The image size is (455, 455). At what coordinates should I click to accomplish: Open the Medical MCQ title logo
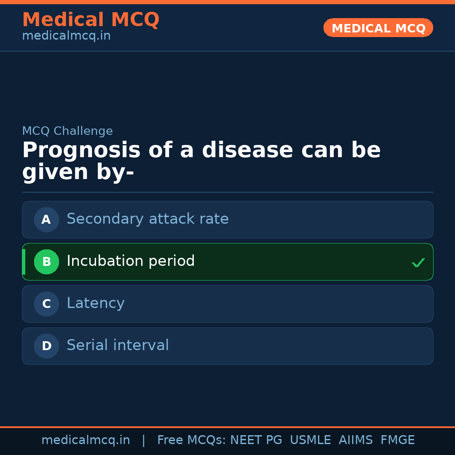coord(91,20)
